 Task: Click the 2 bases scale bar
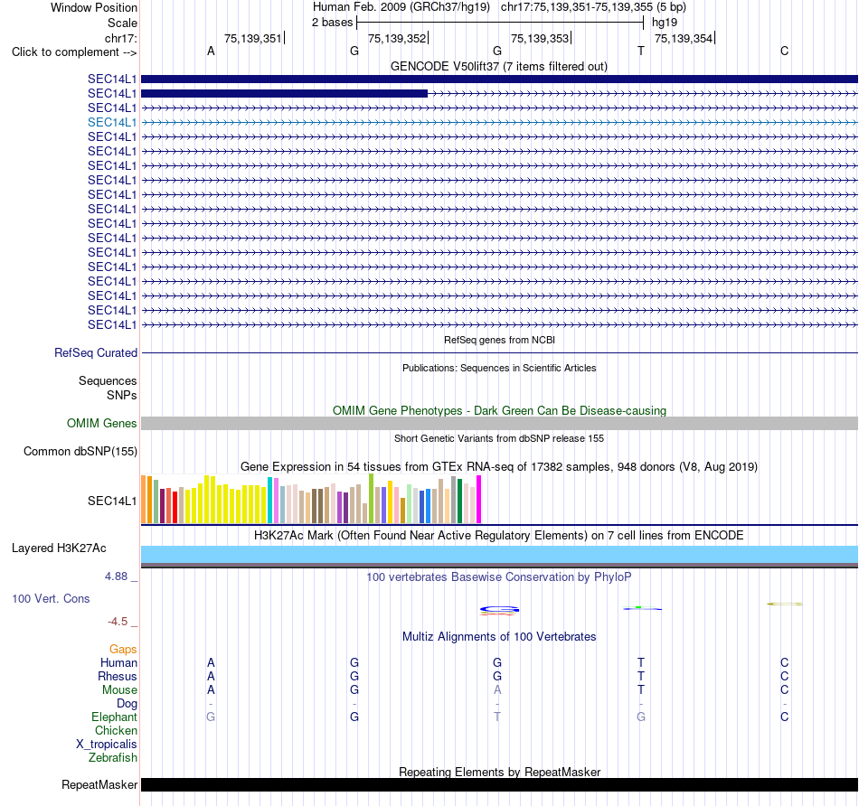click(500, 23)
